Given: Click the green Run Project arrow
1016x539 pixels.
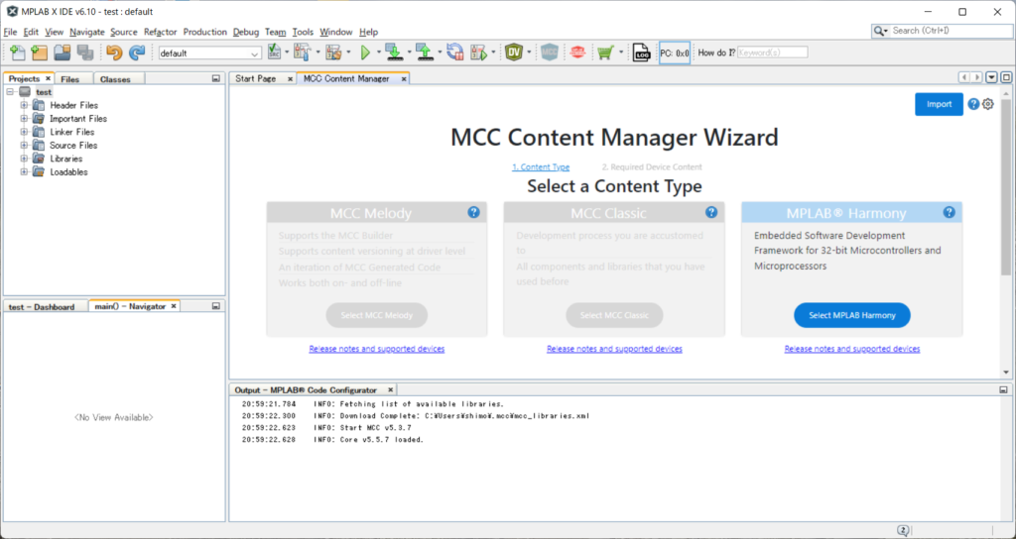Looking at the screenshot, I should tap(365, 53).
